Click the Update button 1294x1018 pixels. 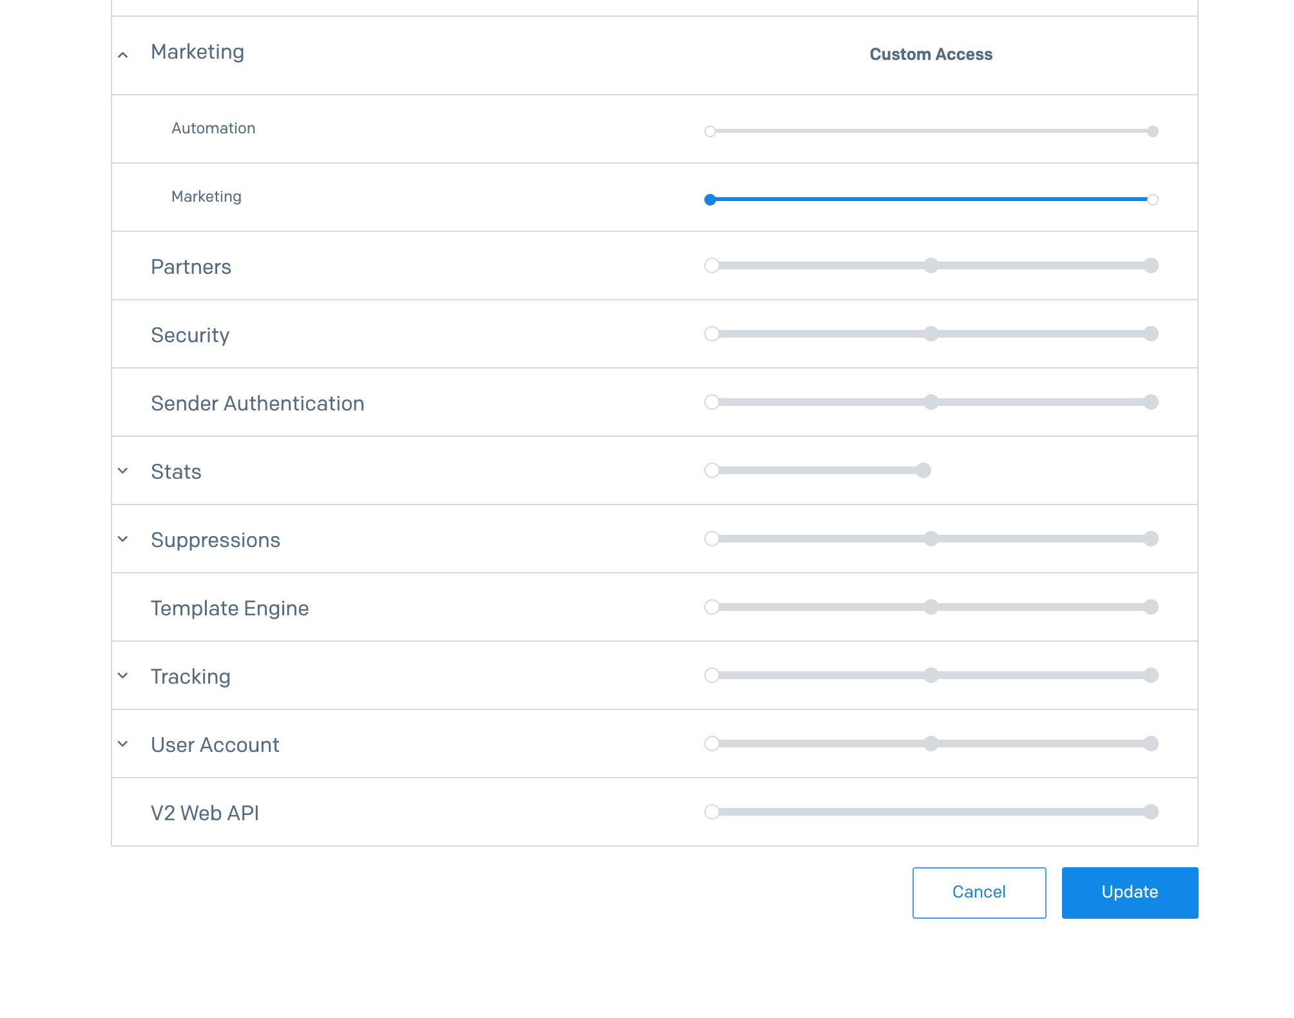(x=1129, y=892)
